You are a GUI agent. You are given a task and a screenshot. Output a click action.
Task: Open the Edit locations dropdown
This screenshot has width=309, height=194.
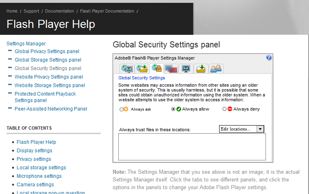coord(242,129)
